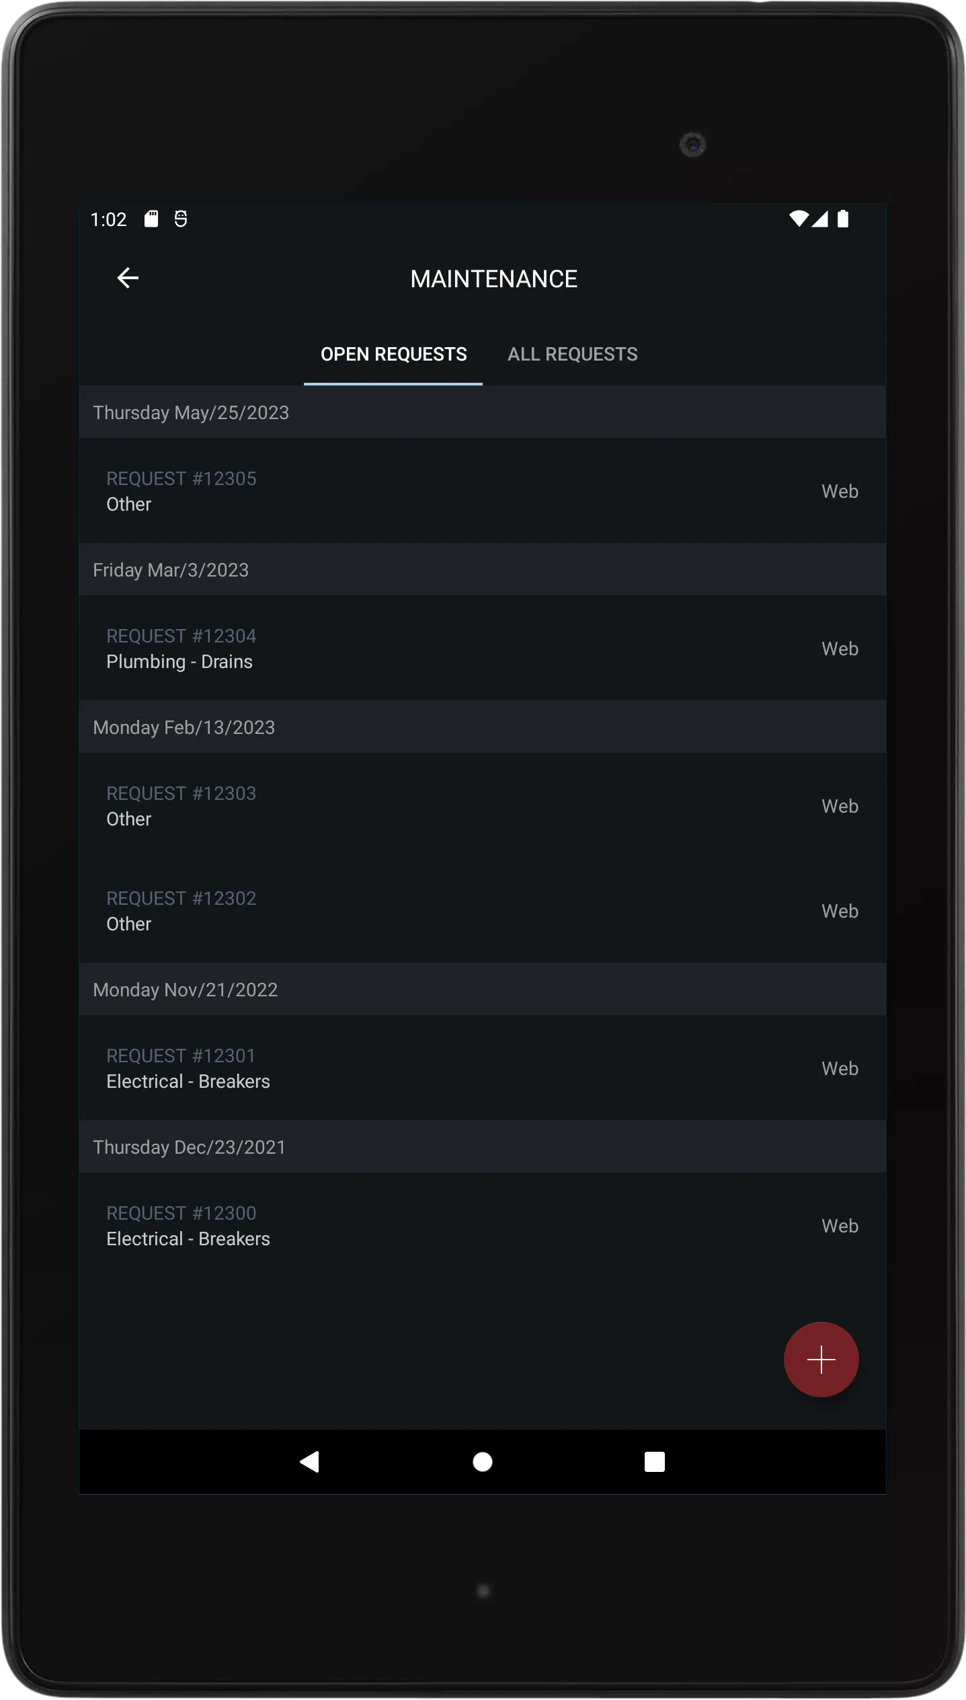Tap the Monday Feb/13/2023 date header
Screen dimensions: 966x1700
point(483,727)
